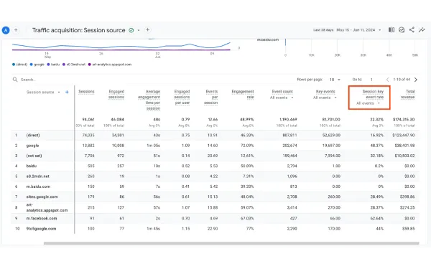Viewport: 431px width, 269px height.
Task: Click the sites.google.com row label
Action: (42, 197)
